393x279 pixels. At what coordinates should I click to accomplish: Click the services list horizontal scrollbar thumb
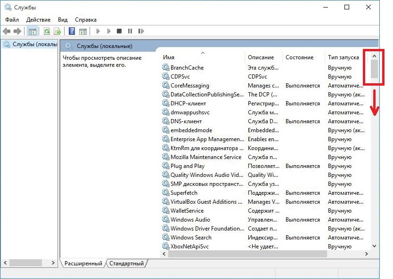pos(248,254)
